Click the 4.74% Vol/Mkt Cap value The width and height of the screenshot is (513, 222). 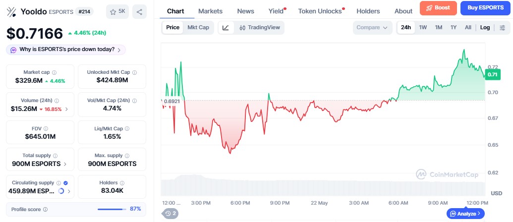coord(112,108)
